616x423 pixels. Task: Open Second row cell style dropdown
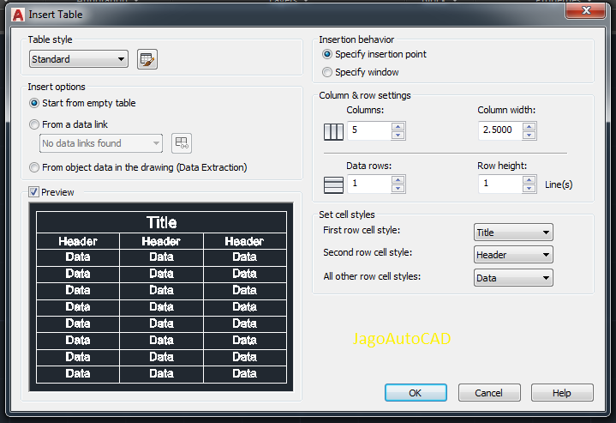point(513,255)
